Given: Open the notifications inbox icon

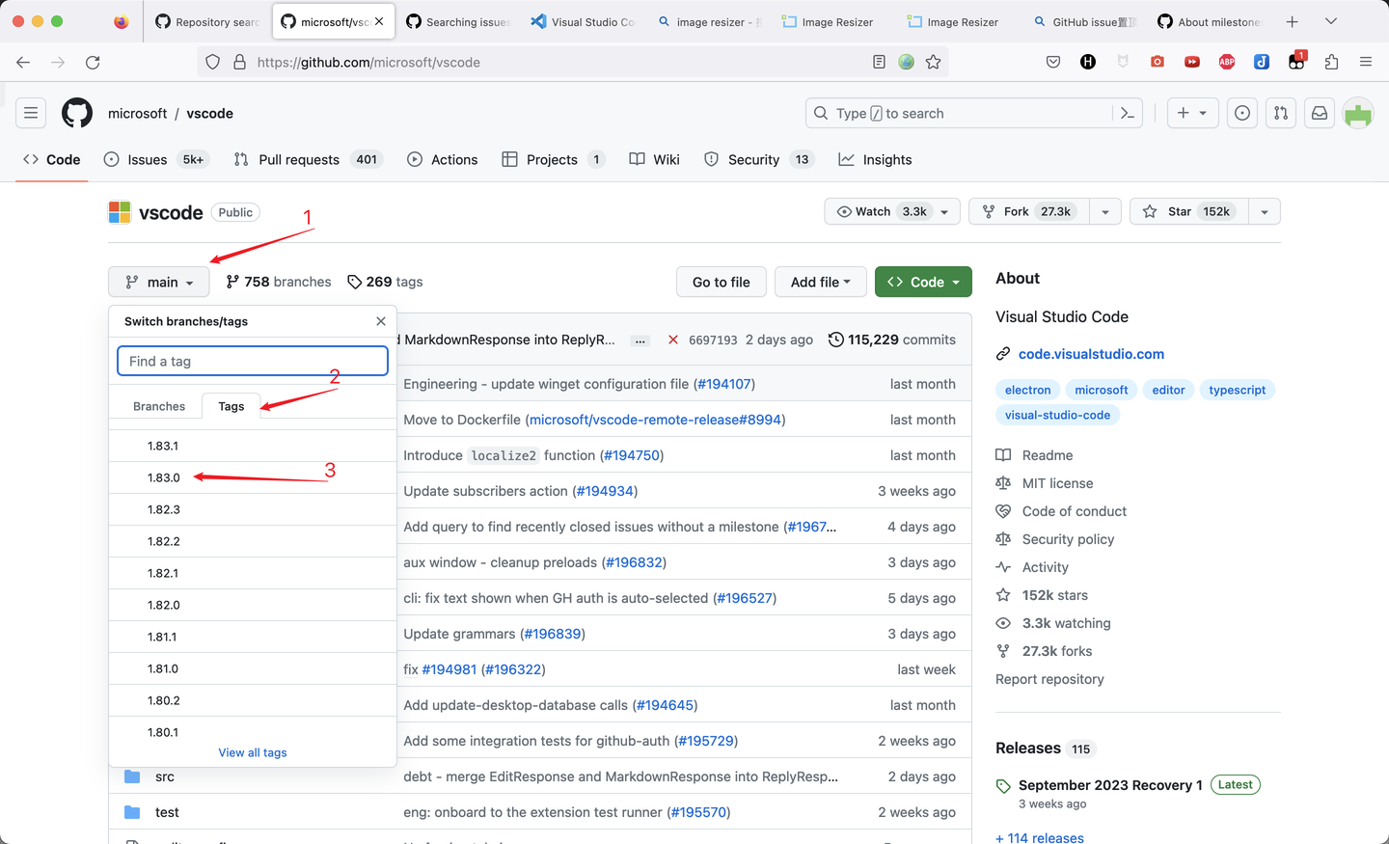Looking at the screenshot, I should pyautogui.click(x=1320, y=113).
